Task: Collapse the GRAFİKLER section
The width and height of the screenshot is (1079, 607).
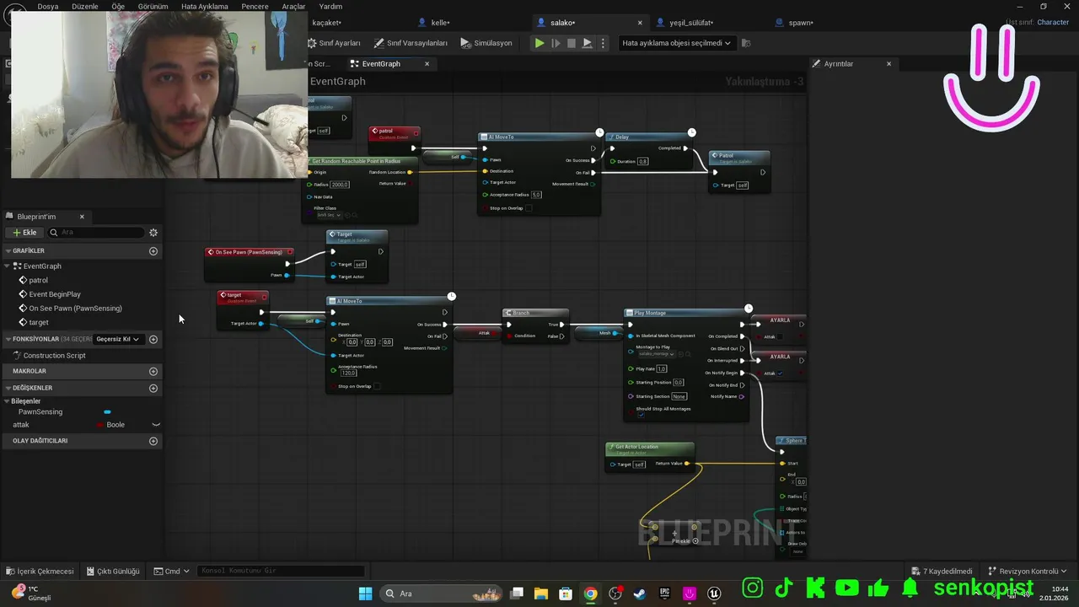Action: [8, 250]
